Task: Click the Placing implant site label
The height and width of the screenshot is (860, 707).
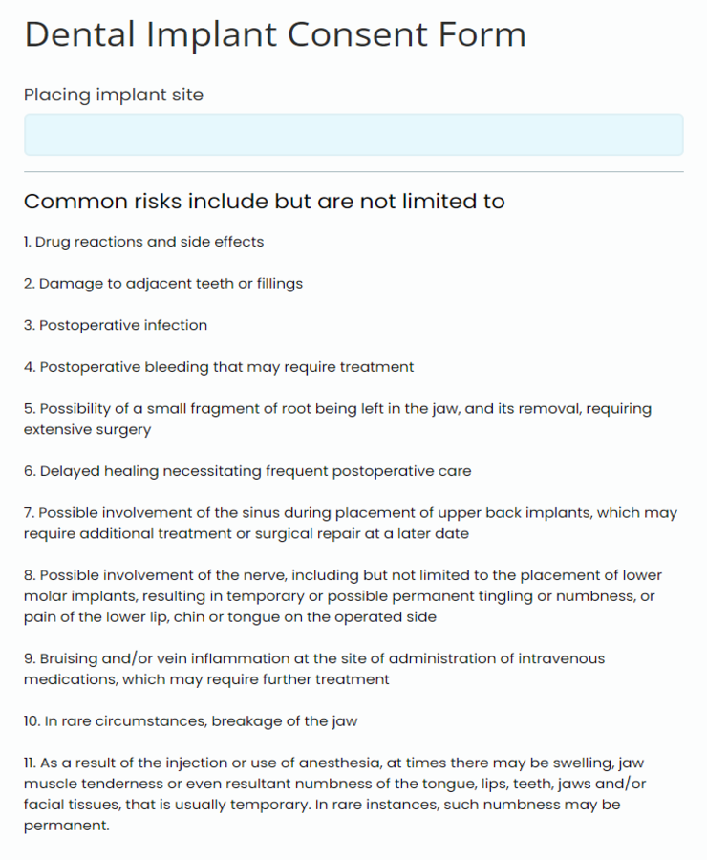Action: (x=113, y=95)
